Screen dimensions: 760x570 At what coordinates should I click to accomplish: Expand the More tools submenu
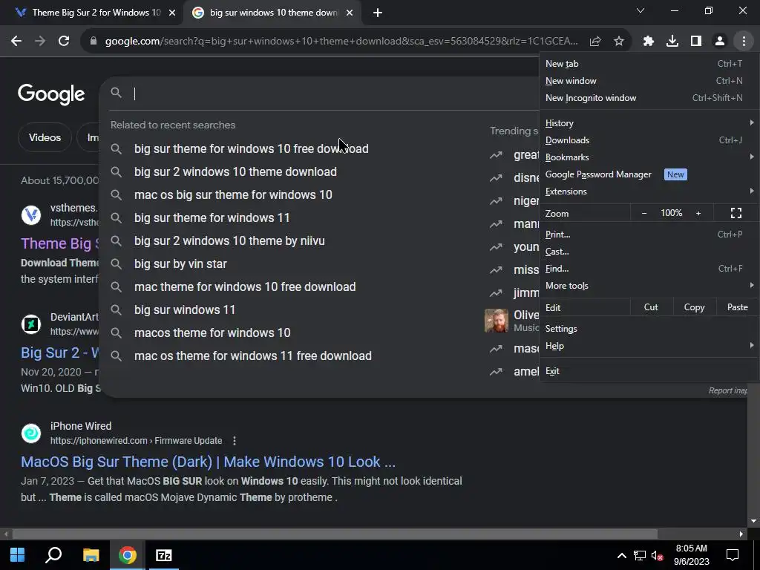tap(649, 286)
